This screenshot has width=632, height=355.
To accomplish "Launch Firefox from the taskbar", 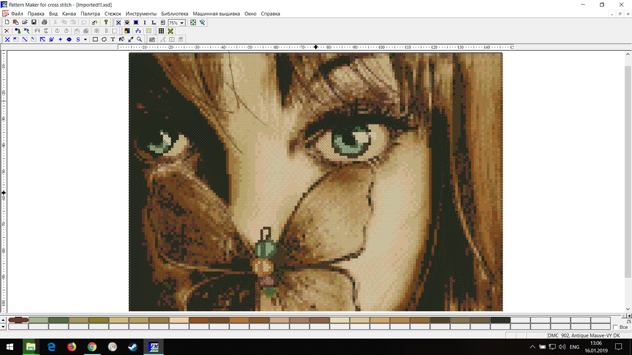I will point(72,347).
